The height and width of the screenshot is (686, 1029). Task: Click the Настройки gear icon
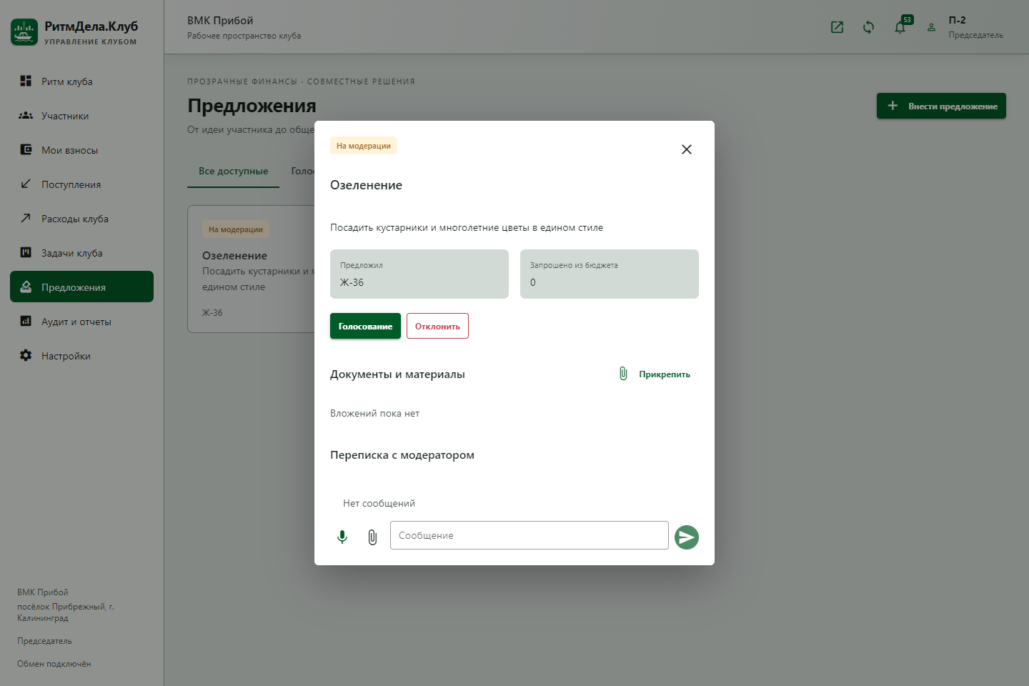[x=26, y=355]
